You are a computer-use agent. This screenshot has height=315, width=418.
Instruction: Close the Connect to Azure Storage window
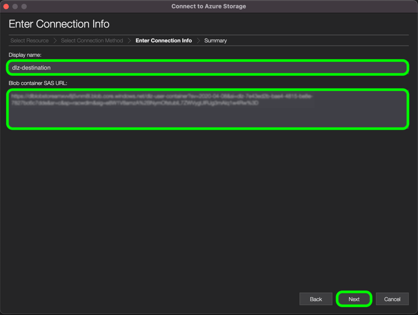point(6,6)
